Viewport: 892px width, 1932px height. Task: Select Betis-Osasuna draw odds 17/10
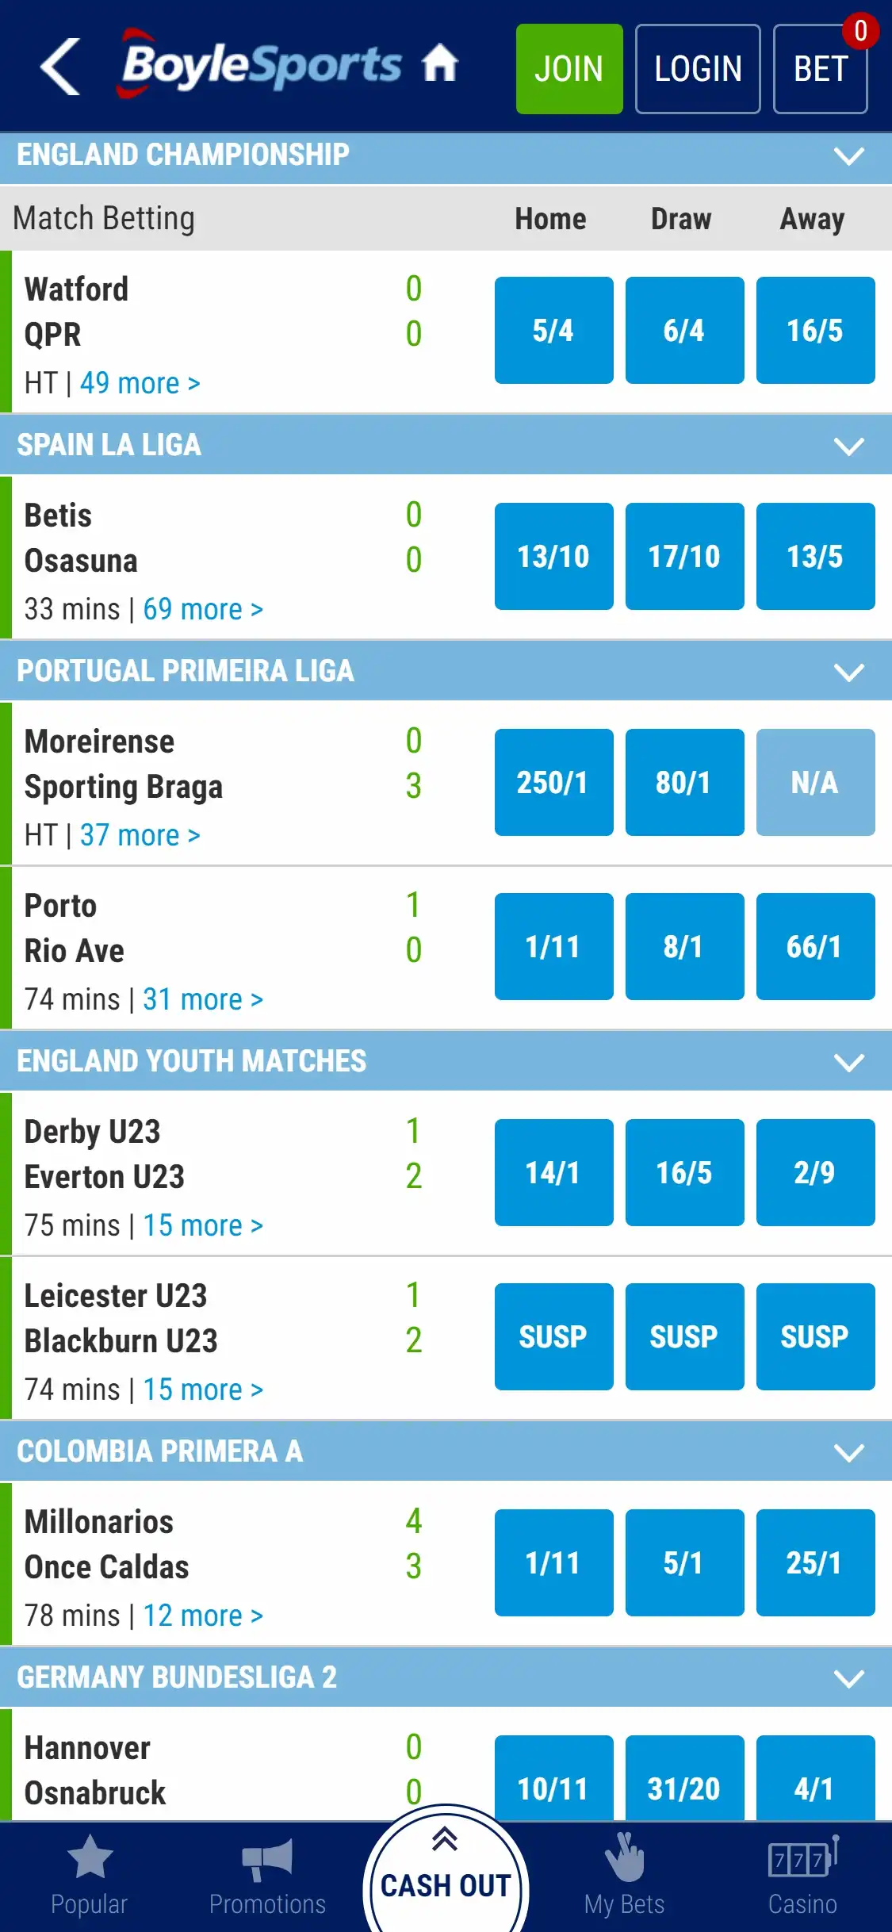pos(684,557)
